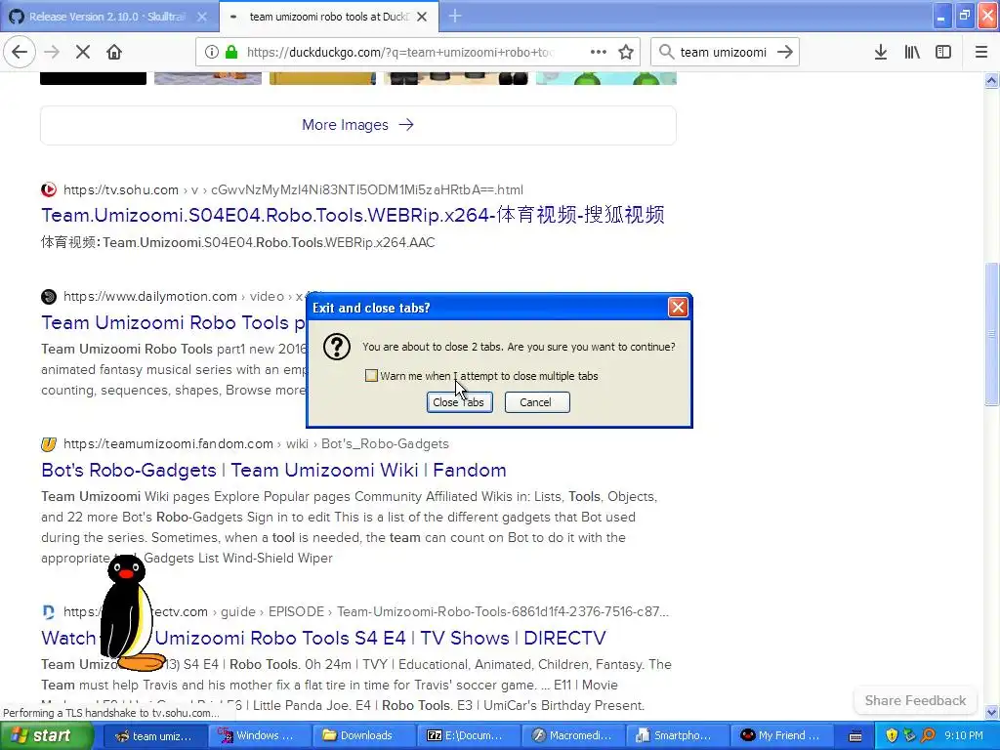Open the hamburger application menu
Screen dimensions: 1000x750
(x=981, y=53)
